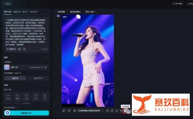This screenshot has width=193, height=119.
Task: Expand the dropdown row above the generate button
Action: click(11, 108)
